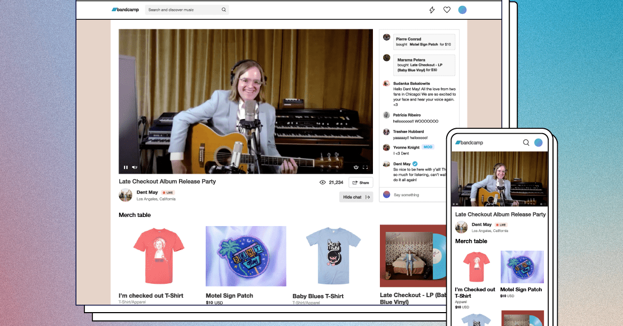Click Pierre Conrad's chat avatar

click(387, 37)
